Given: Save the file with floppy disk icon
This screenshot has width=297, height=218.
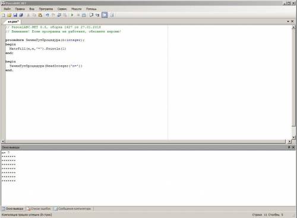Looking at the screenshot, I should (15, 15).
